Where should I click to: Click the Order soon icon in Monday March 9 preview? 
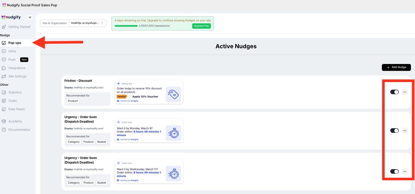119,122
